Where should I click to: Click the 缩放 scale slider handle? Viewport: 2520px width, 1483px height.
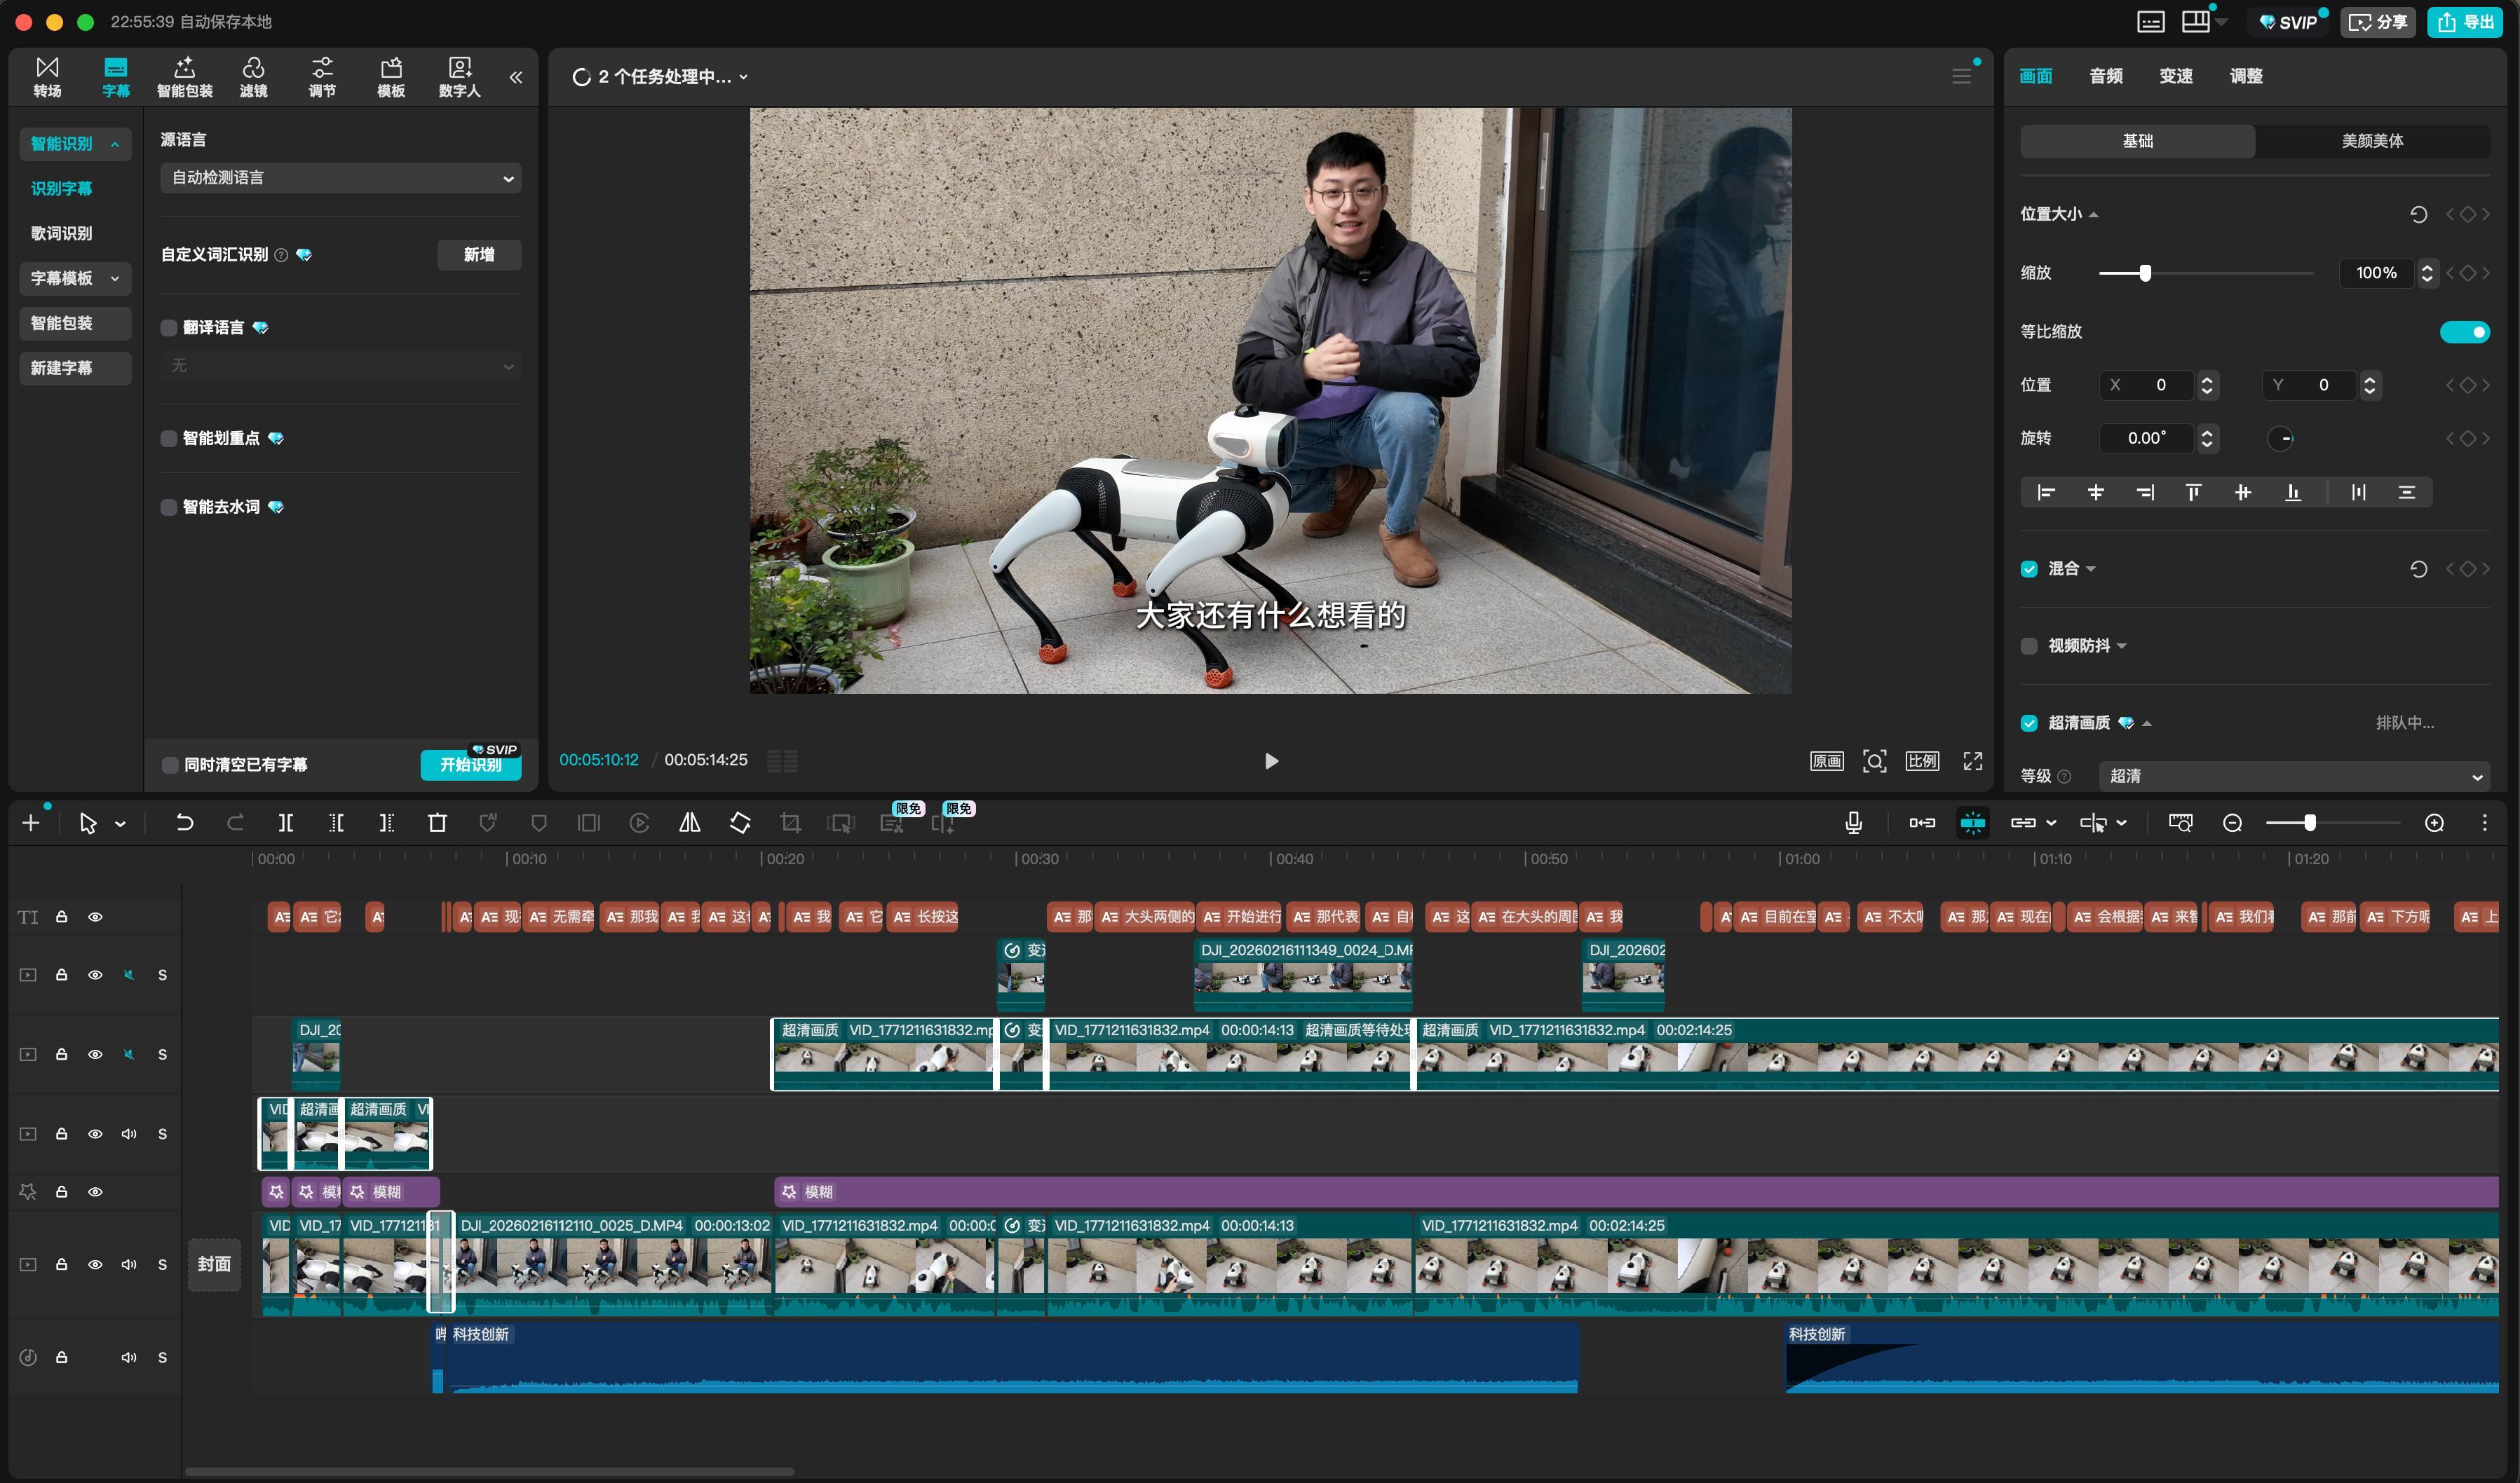[x=2145, y=273]
